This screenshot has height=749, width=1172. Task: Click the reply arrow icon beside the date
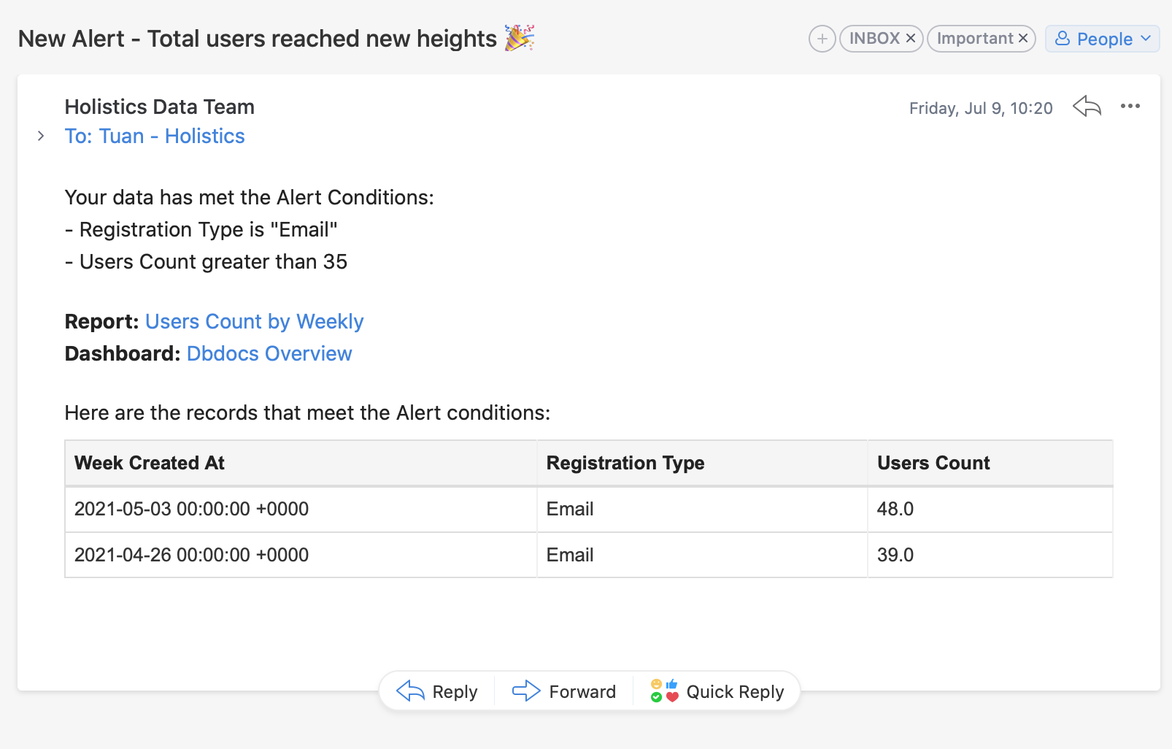pyautogui.click(x=1087, y=107)
